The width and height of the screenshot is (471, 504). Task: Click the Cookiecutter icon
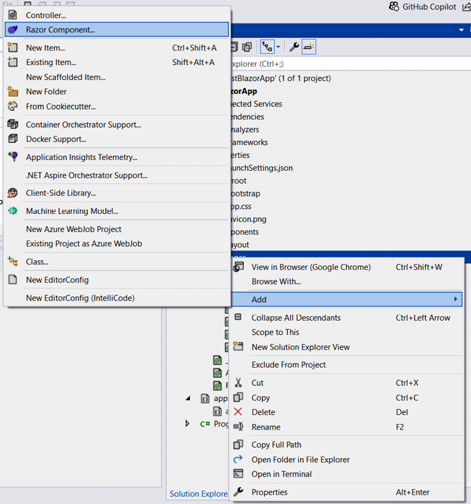(12, 106)
